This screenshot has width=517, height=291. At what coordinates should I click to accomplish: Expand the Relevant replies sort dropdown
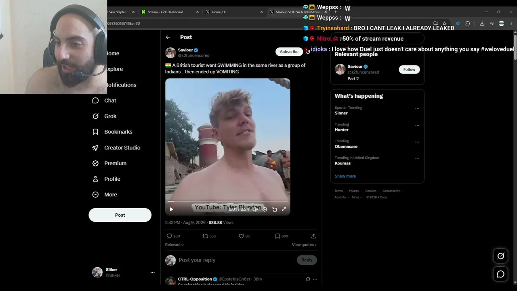(x=174, y=245)
